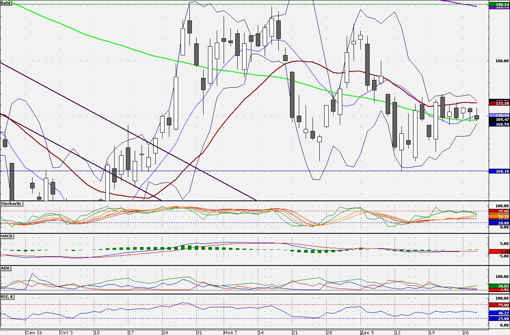Click the 180.00 price axis label
Image resolution: width=510 pixels, height=335 pixels.
(502, 61)
